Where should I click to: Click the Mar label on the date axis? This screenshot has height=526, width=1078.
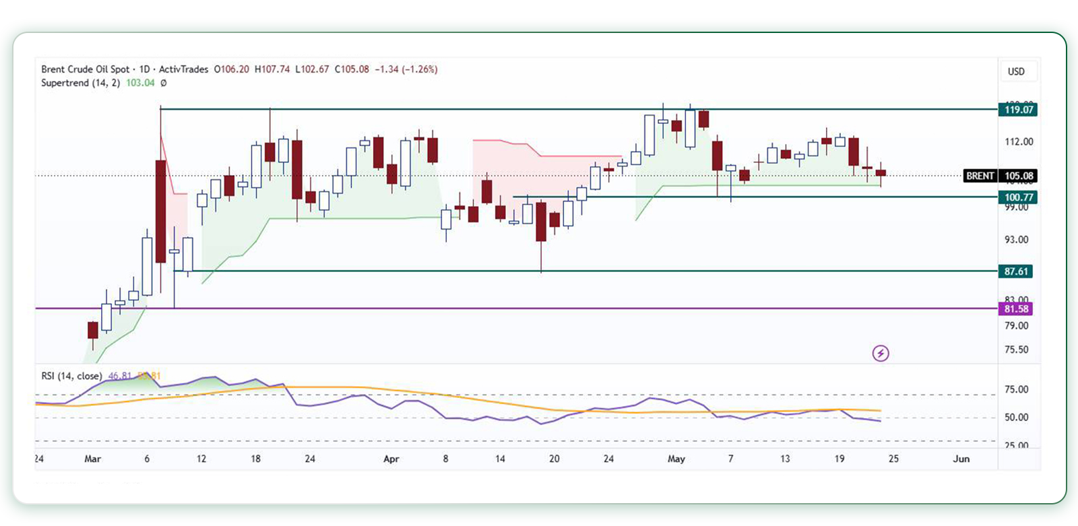pyautogui.click(x=93, y=459)
